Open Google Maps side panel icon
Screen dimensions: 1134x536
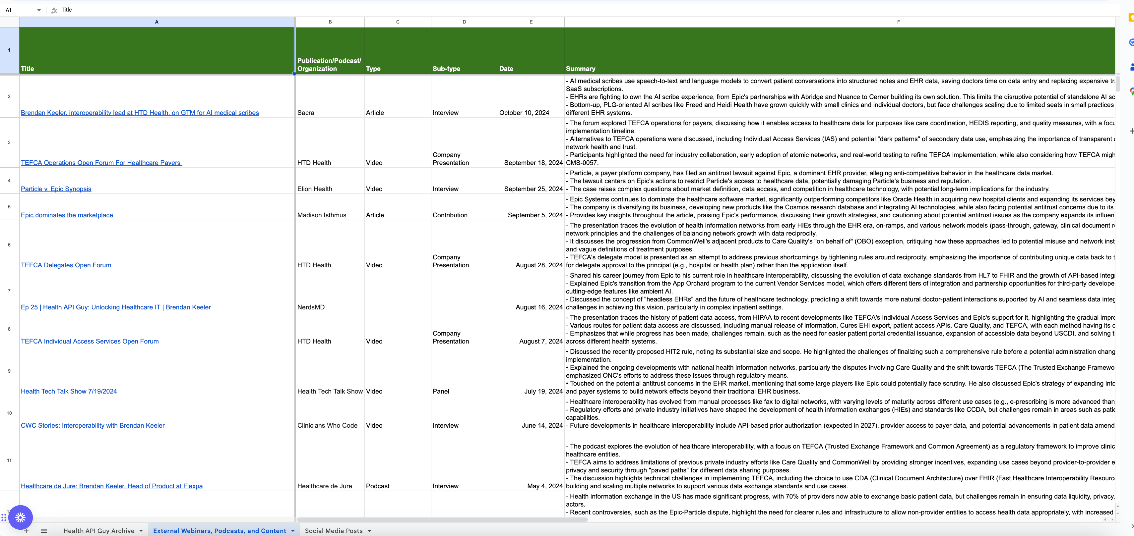[x=1131, y=91]
